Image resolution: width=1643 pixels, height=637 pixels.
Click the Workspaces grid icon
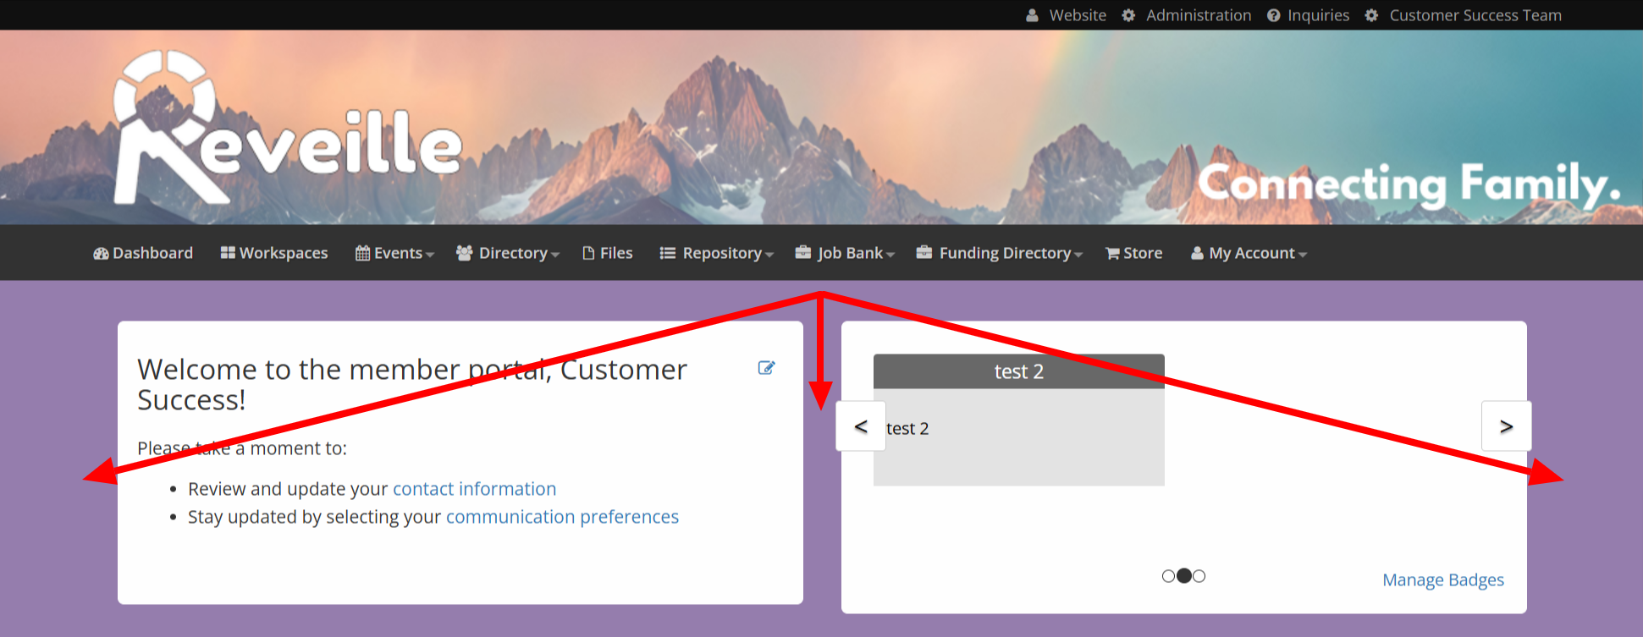pyautogui.click(x=228, y=253)
